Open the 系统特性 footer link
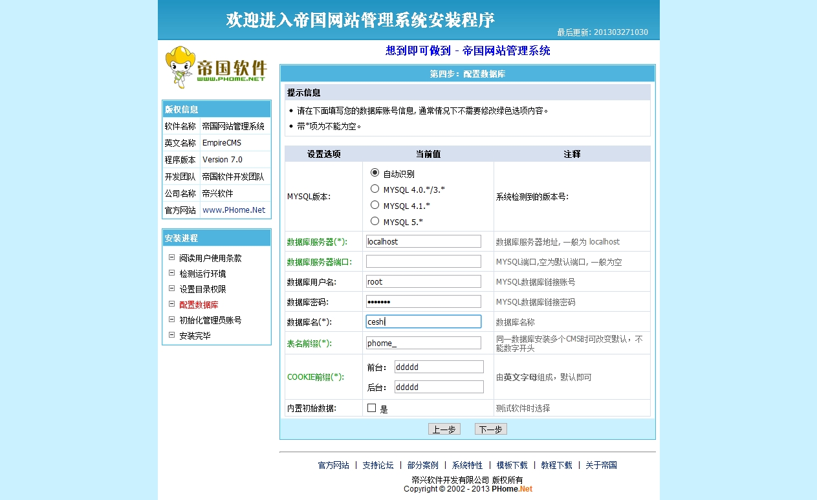 (x=467, y=465)
